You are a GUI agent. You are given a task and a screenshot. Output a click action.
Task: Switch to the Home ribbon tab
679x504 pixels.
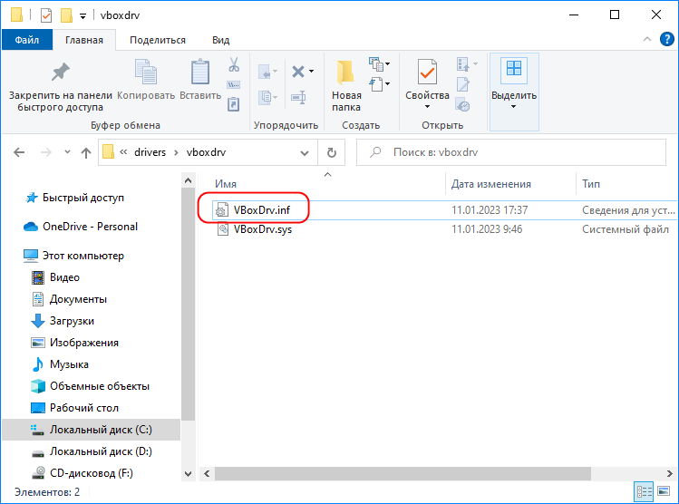84,40
